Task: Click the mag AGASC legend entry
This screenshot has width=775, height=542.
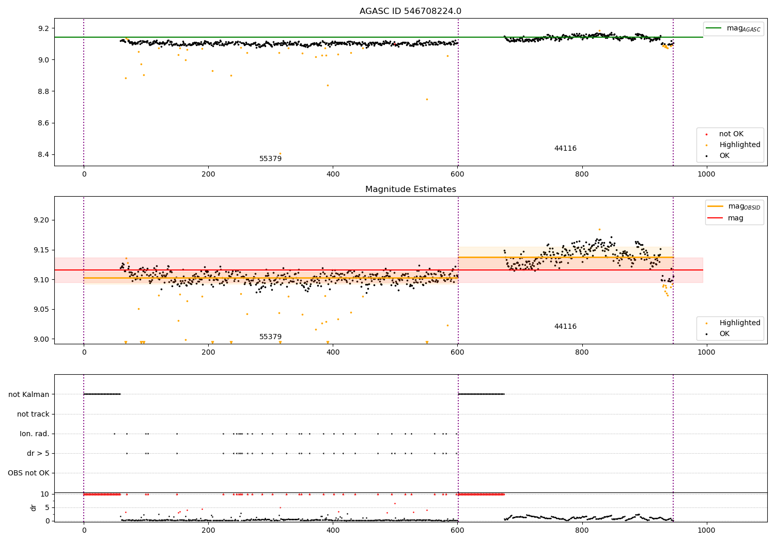Action: [734, 28]
